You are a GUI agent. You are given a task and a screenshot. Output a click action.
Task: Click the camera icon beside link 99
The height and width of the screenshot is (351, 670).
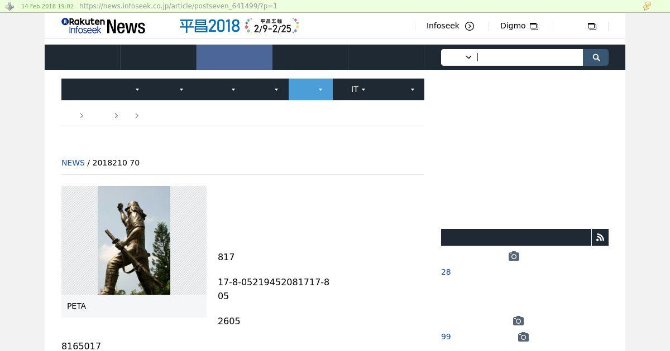pos(523,337)
